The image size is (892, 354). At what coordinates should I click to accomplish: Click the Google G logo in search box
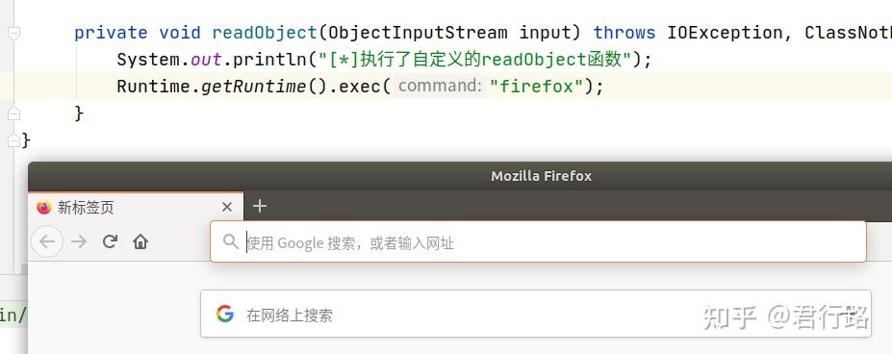pyautogui.click(x=225, y=315)
